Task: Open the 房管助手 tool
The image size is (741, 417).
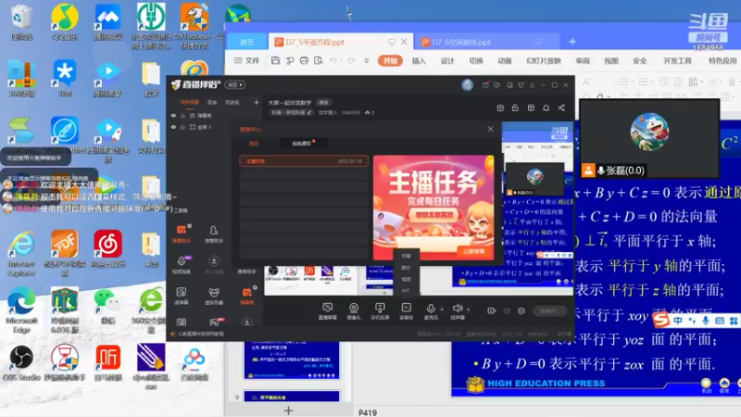Action: click(x=214, y=234)
